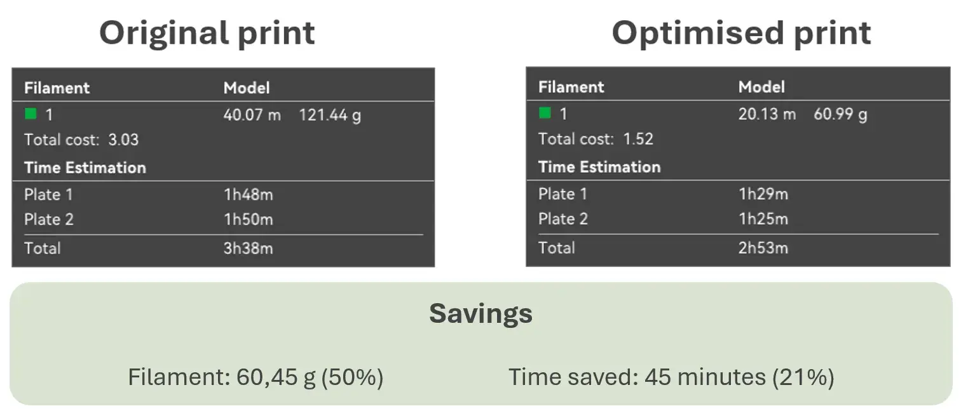Screen dimensions: 961x411
Task: Select Plate 1 row with 1h48m
Action: tap(223, 195)
